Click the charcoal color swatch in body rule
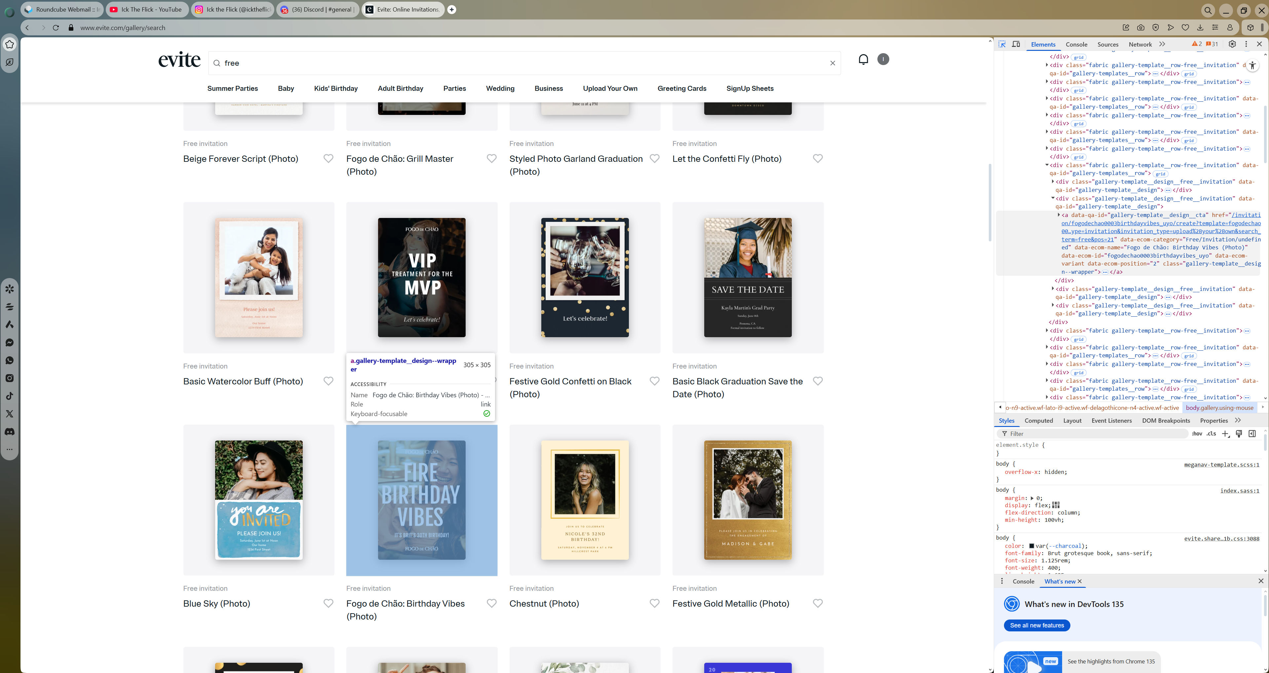Viewport: 1269px width, 673px height. (x=1031, y=546)
